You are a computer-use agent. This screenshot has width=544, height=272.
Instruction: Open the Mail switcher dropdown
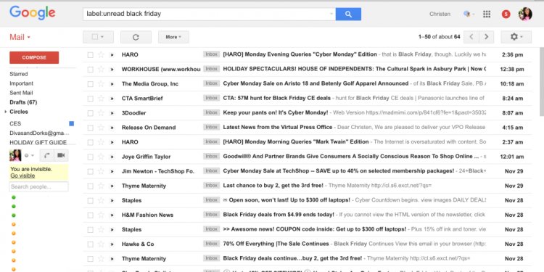pyautogui.click(x=20, y=37)
